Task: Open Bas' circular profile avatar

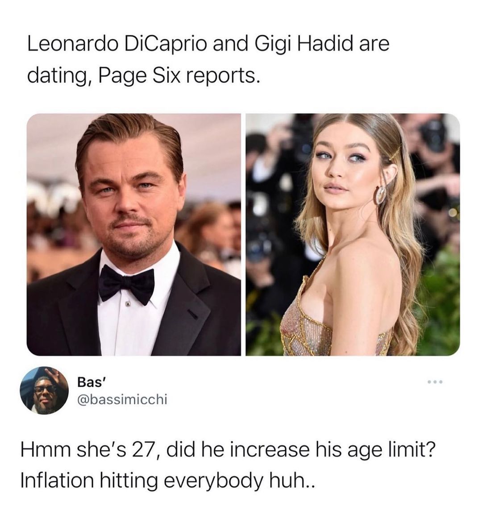Action: [x=44, y=390]
